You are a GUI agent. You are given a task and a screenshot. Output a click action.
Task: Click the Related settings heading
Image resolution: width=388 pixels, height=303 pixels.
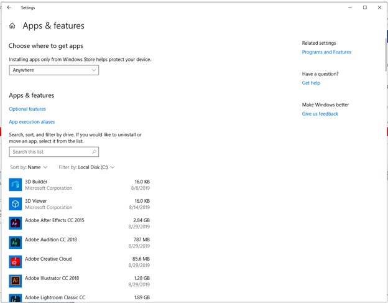pyautogui.click(x=319, y=43)
